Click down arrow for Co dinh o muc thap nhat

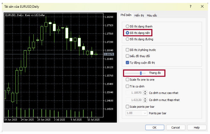click(145, 101)
